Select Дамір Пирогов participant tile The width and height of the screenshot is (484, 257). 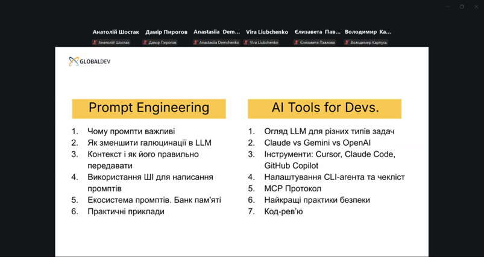tap(166, 32)
